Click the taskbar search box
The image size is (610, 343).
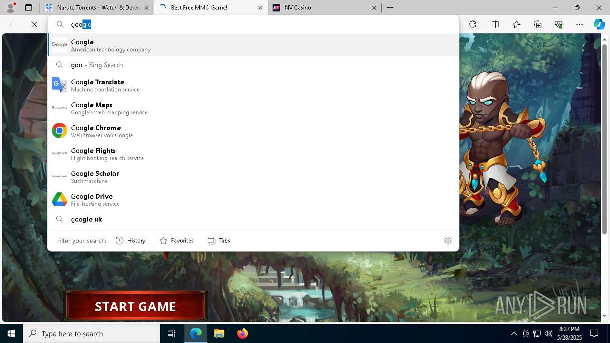pyautogui.click(x=91, y=333)
